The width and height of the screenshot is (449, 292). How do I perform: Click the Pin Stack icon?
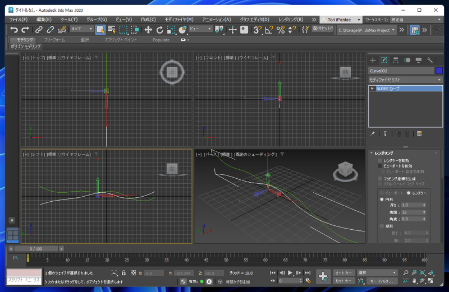372,133
